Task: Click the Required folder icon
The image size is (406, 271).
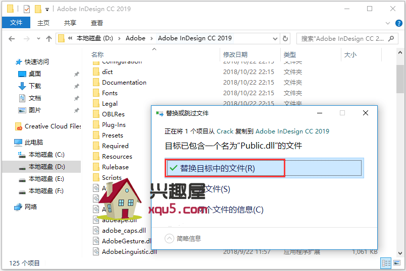Action: pyautogui.click(x=96, y=146)
